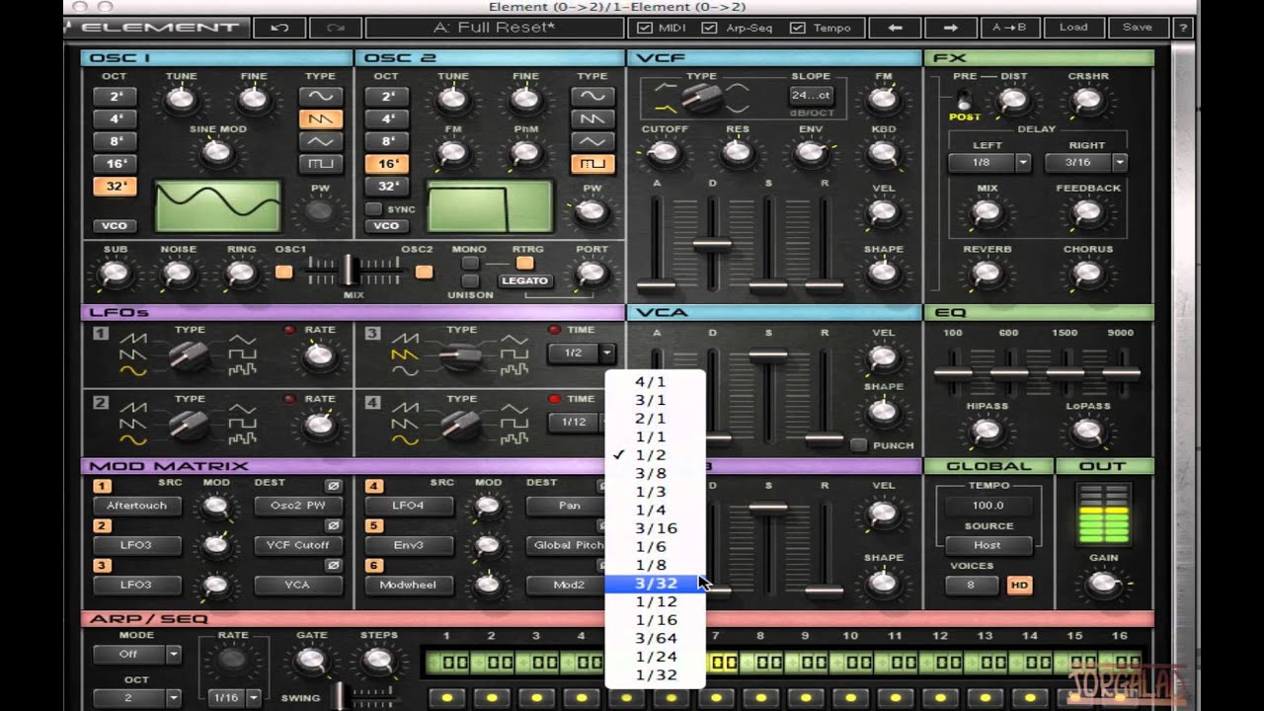Open the delay RIGHT 3/16 dropdown

tap(1085, 163)
